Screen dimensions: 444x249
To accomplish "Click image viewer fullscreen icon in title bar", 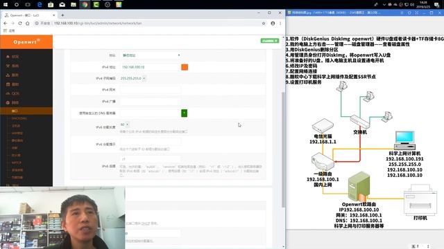I will tap(417, 13).
